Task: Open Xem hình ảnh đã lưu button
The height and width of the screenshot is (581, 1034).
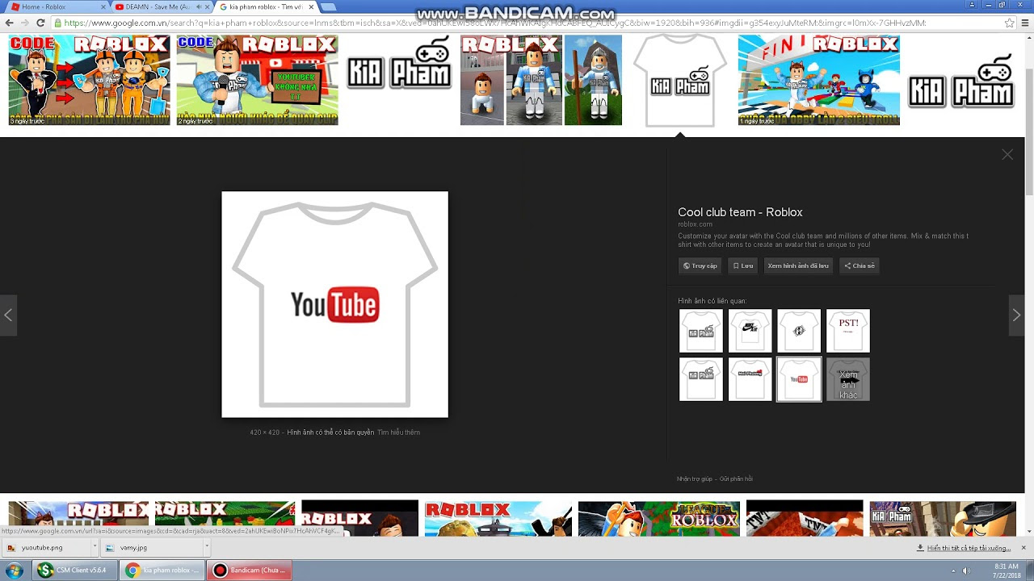Action: coord(798,265)
